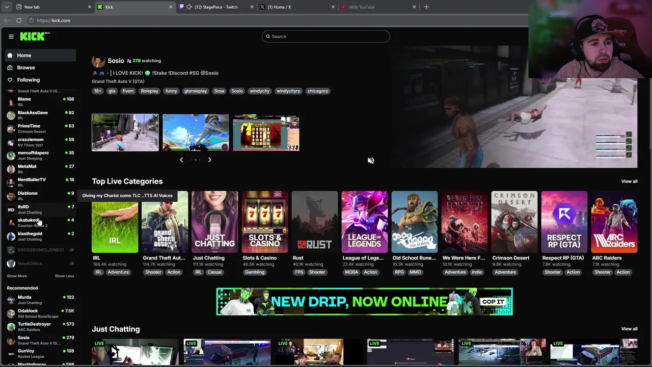Open the browser tab list dropdown
This screenshot has height=367, width=652.
pyautogui.click(x=7, y=7)
